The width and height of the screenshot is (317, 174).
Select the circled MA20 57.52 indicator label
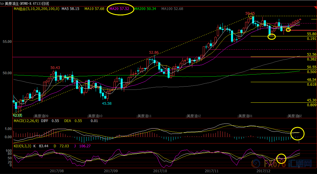point(119,9)
